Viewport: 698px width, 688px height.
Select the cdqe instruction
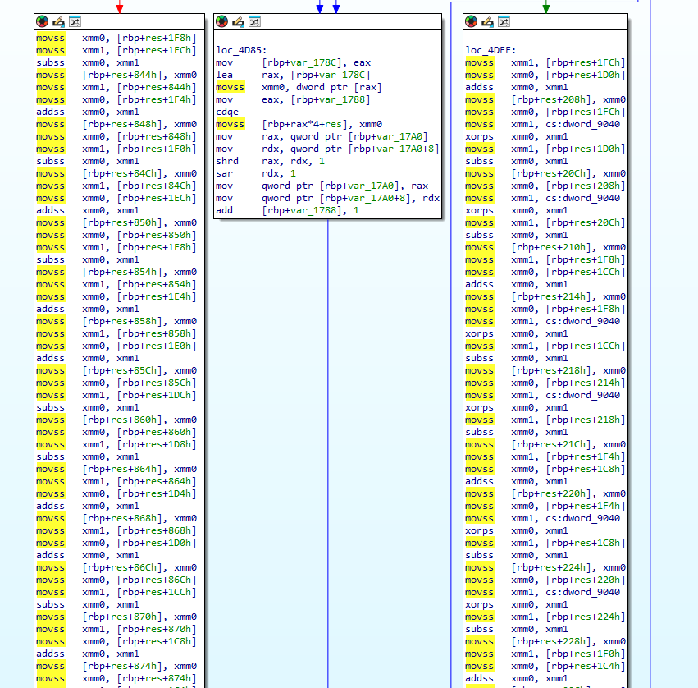point(227,112)
